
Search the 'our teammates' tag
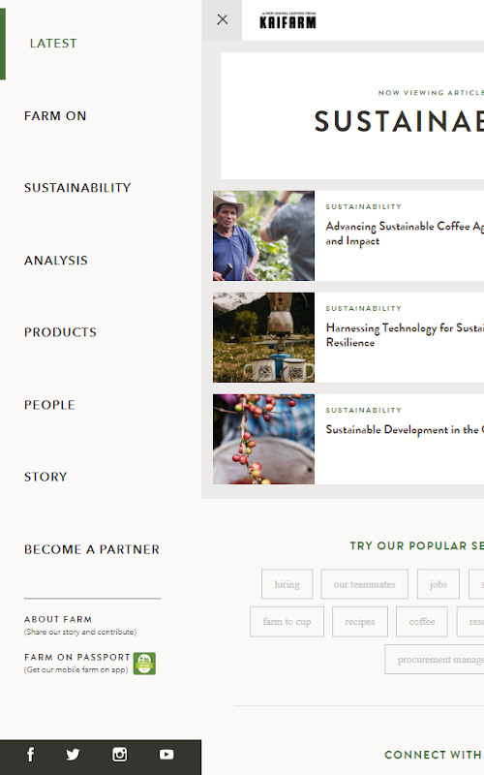point(365,584)
